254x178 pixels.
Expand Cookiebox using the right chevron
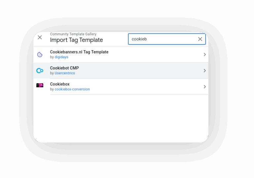[x=205, y=87]
